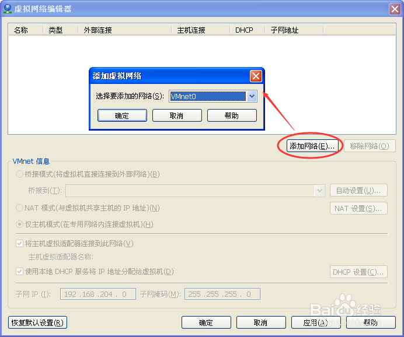This screenshot has height=337, width=404.
Task: Confirm with 确定 in 添加虚拟网络 dialog
Action: [x=122, y=115]
